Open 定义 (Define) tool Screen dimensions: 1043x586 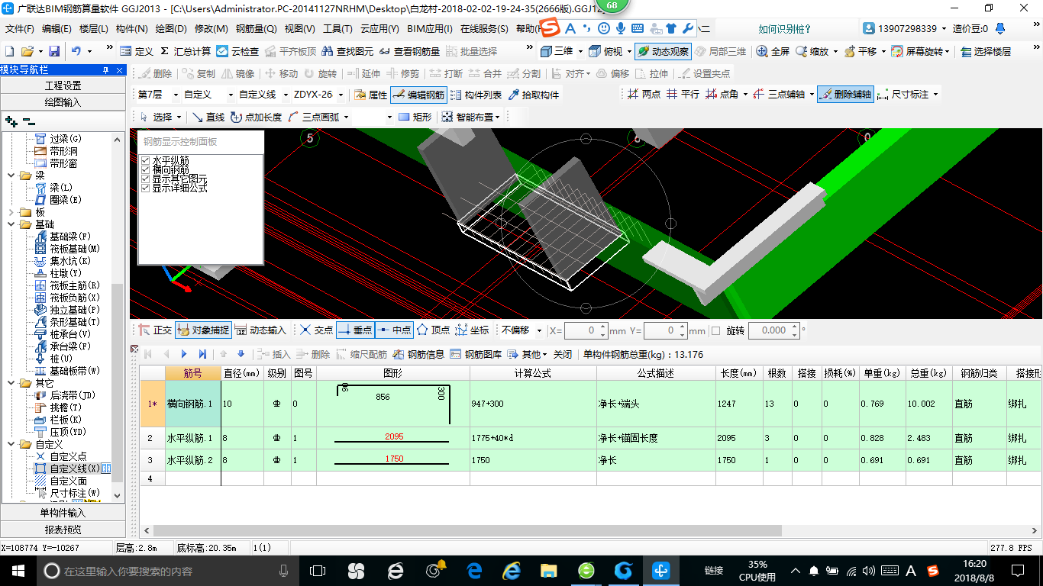[137, 51]
